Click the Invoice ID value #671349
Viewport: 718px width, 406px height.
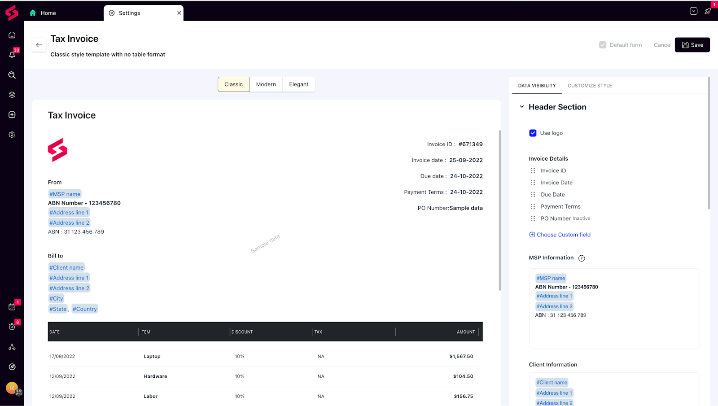point(471,144)
